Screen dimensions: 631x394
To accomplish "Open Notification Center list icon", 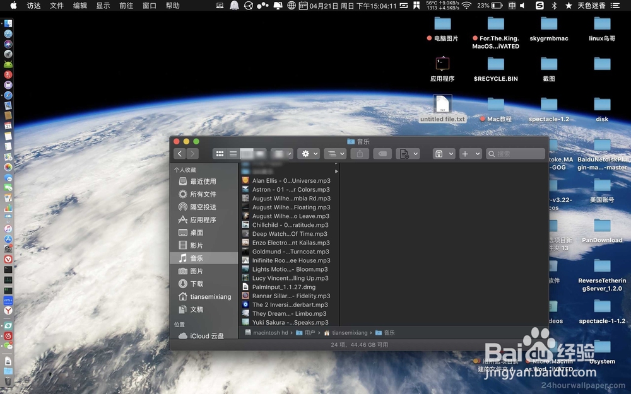I will [x=615, y=6].
